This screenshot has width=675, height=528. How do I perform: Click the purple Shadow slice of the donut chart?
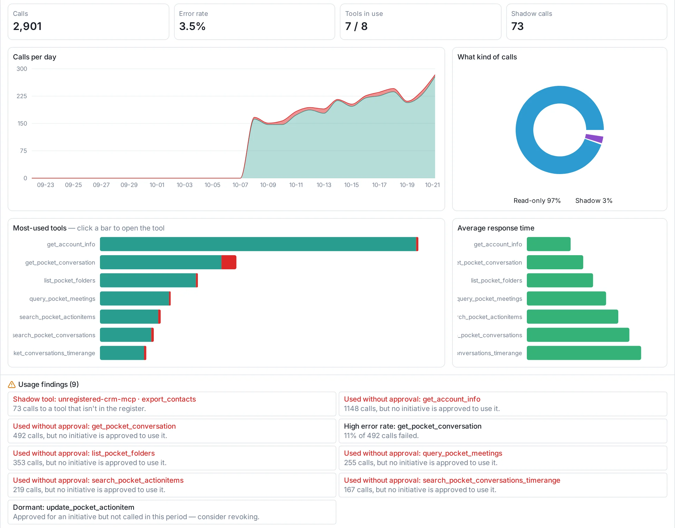coord(595,138)
